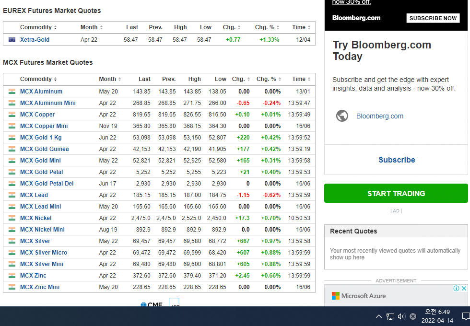Screen dimensions: 470x326
Task: Click the India flag icon beside MCX Aluminum
Action: point(12,92)
